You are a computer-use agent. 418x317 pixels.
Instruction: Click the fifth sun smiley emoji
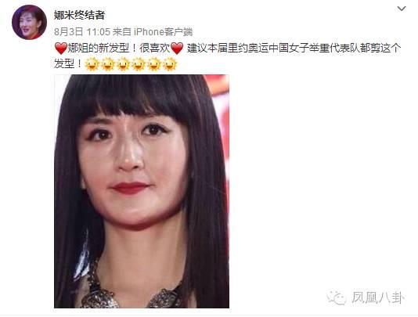tap(154, 64)
